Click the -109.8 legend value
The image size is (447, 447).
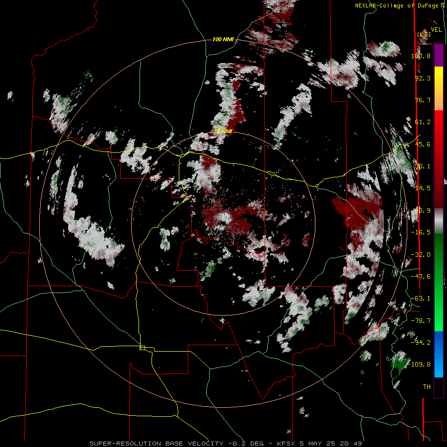419,365
